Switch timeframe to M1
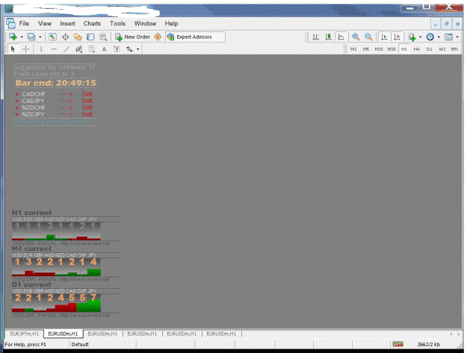 [x=353, y=49]
